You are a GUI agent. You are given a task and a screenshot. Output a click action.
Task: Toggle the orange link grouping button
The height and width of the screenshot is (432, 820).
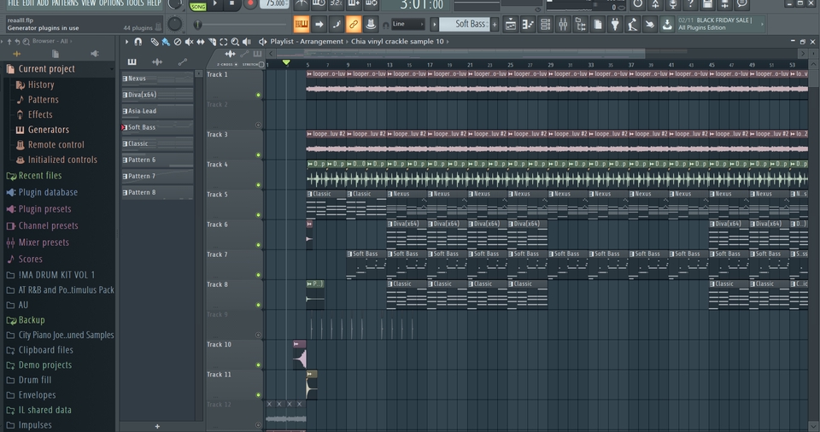click(x=354, y=24)
